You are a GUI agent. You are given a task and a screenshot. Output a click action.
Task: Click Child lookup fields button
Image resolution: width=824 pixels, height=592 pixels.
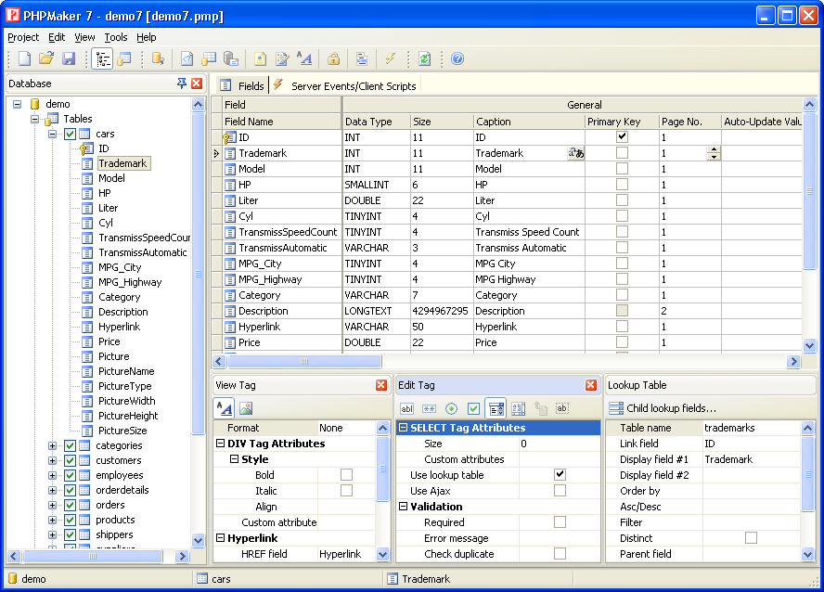663,408
